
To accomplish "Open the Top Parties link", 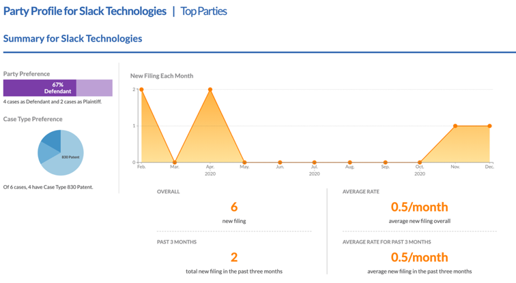I will pyautogui.click(x=203, y=12).
